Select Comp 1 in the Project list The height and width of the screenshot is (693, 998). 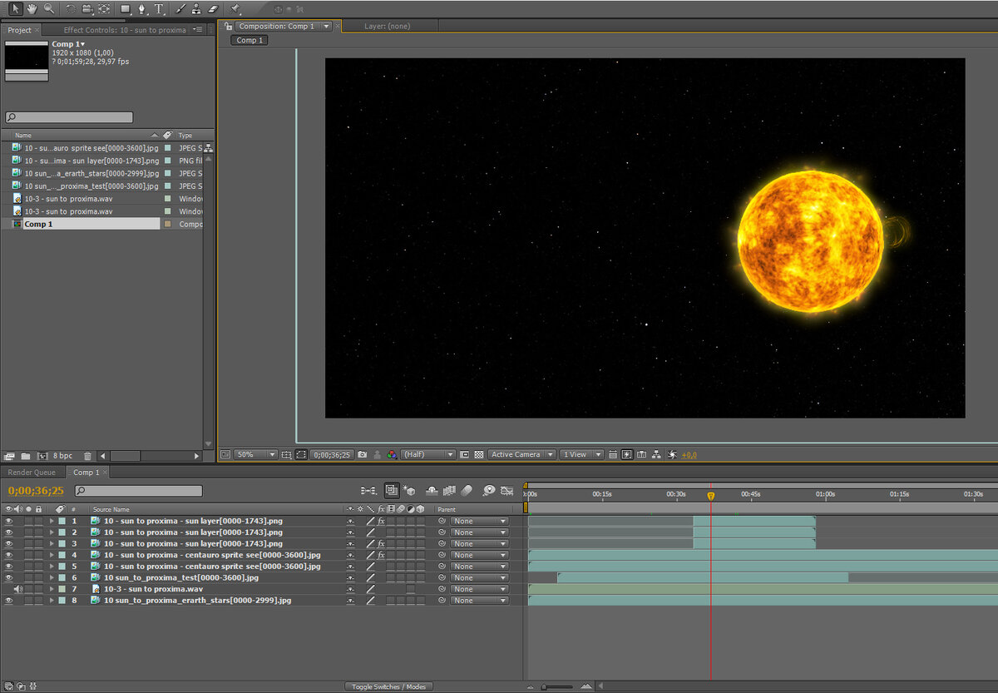tap(38, 224)
